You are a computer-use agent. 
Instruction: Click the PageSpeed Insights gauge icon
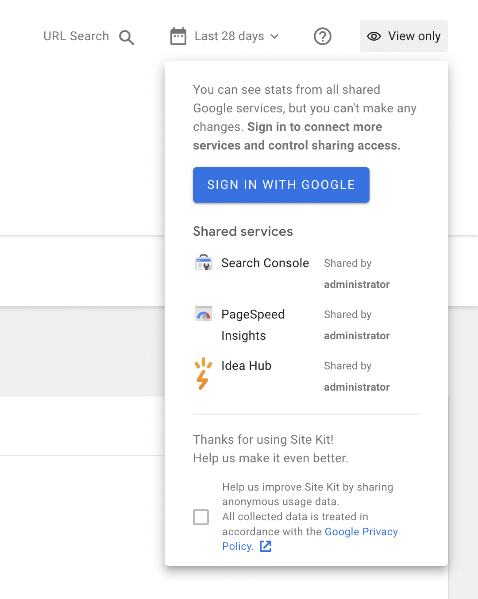[x=204, y=314]
